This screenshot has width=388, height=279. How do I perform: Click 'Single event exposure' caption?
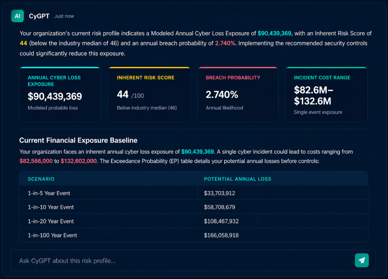point(318,112)
